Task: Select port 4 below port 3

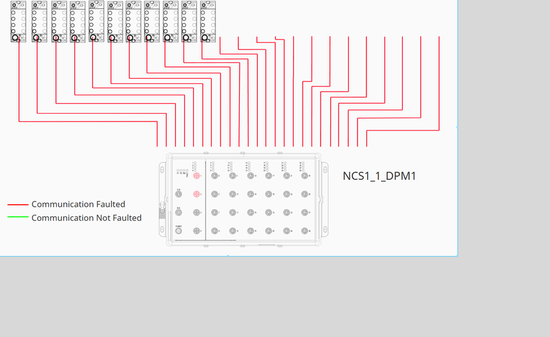Action: tap(197, 231)
